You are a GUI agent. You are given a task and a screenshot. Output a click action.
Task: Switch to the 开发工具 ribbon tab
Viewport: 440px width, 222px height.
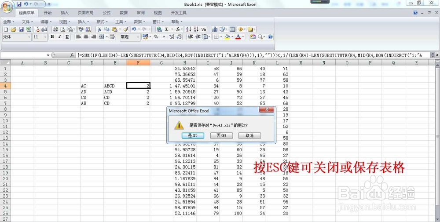pos(179,13)
